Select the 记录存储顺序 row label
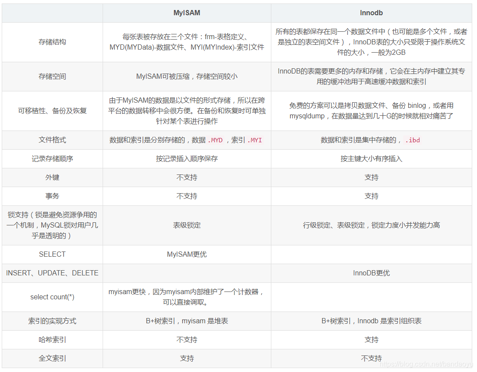 click(52, 159)
